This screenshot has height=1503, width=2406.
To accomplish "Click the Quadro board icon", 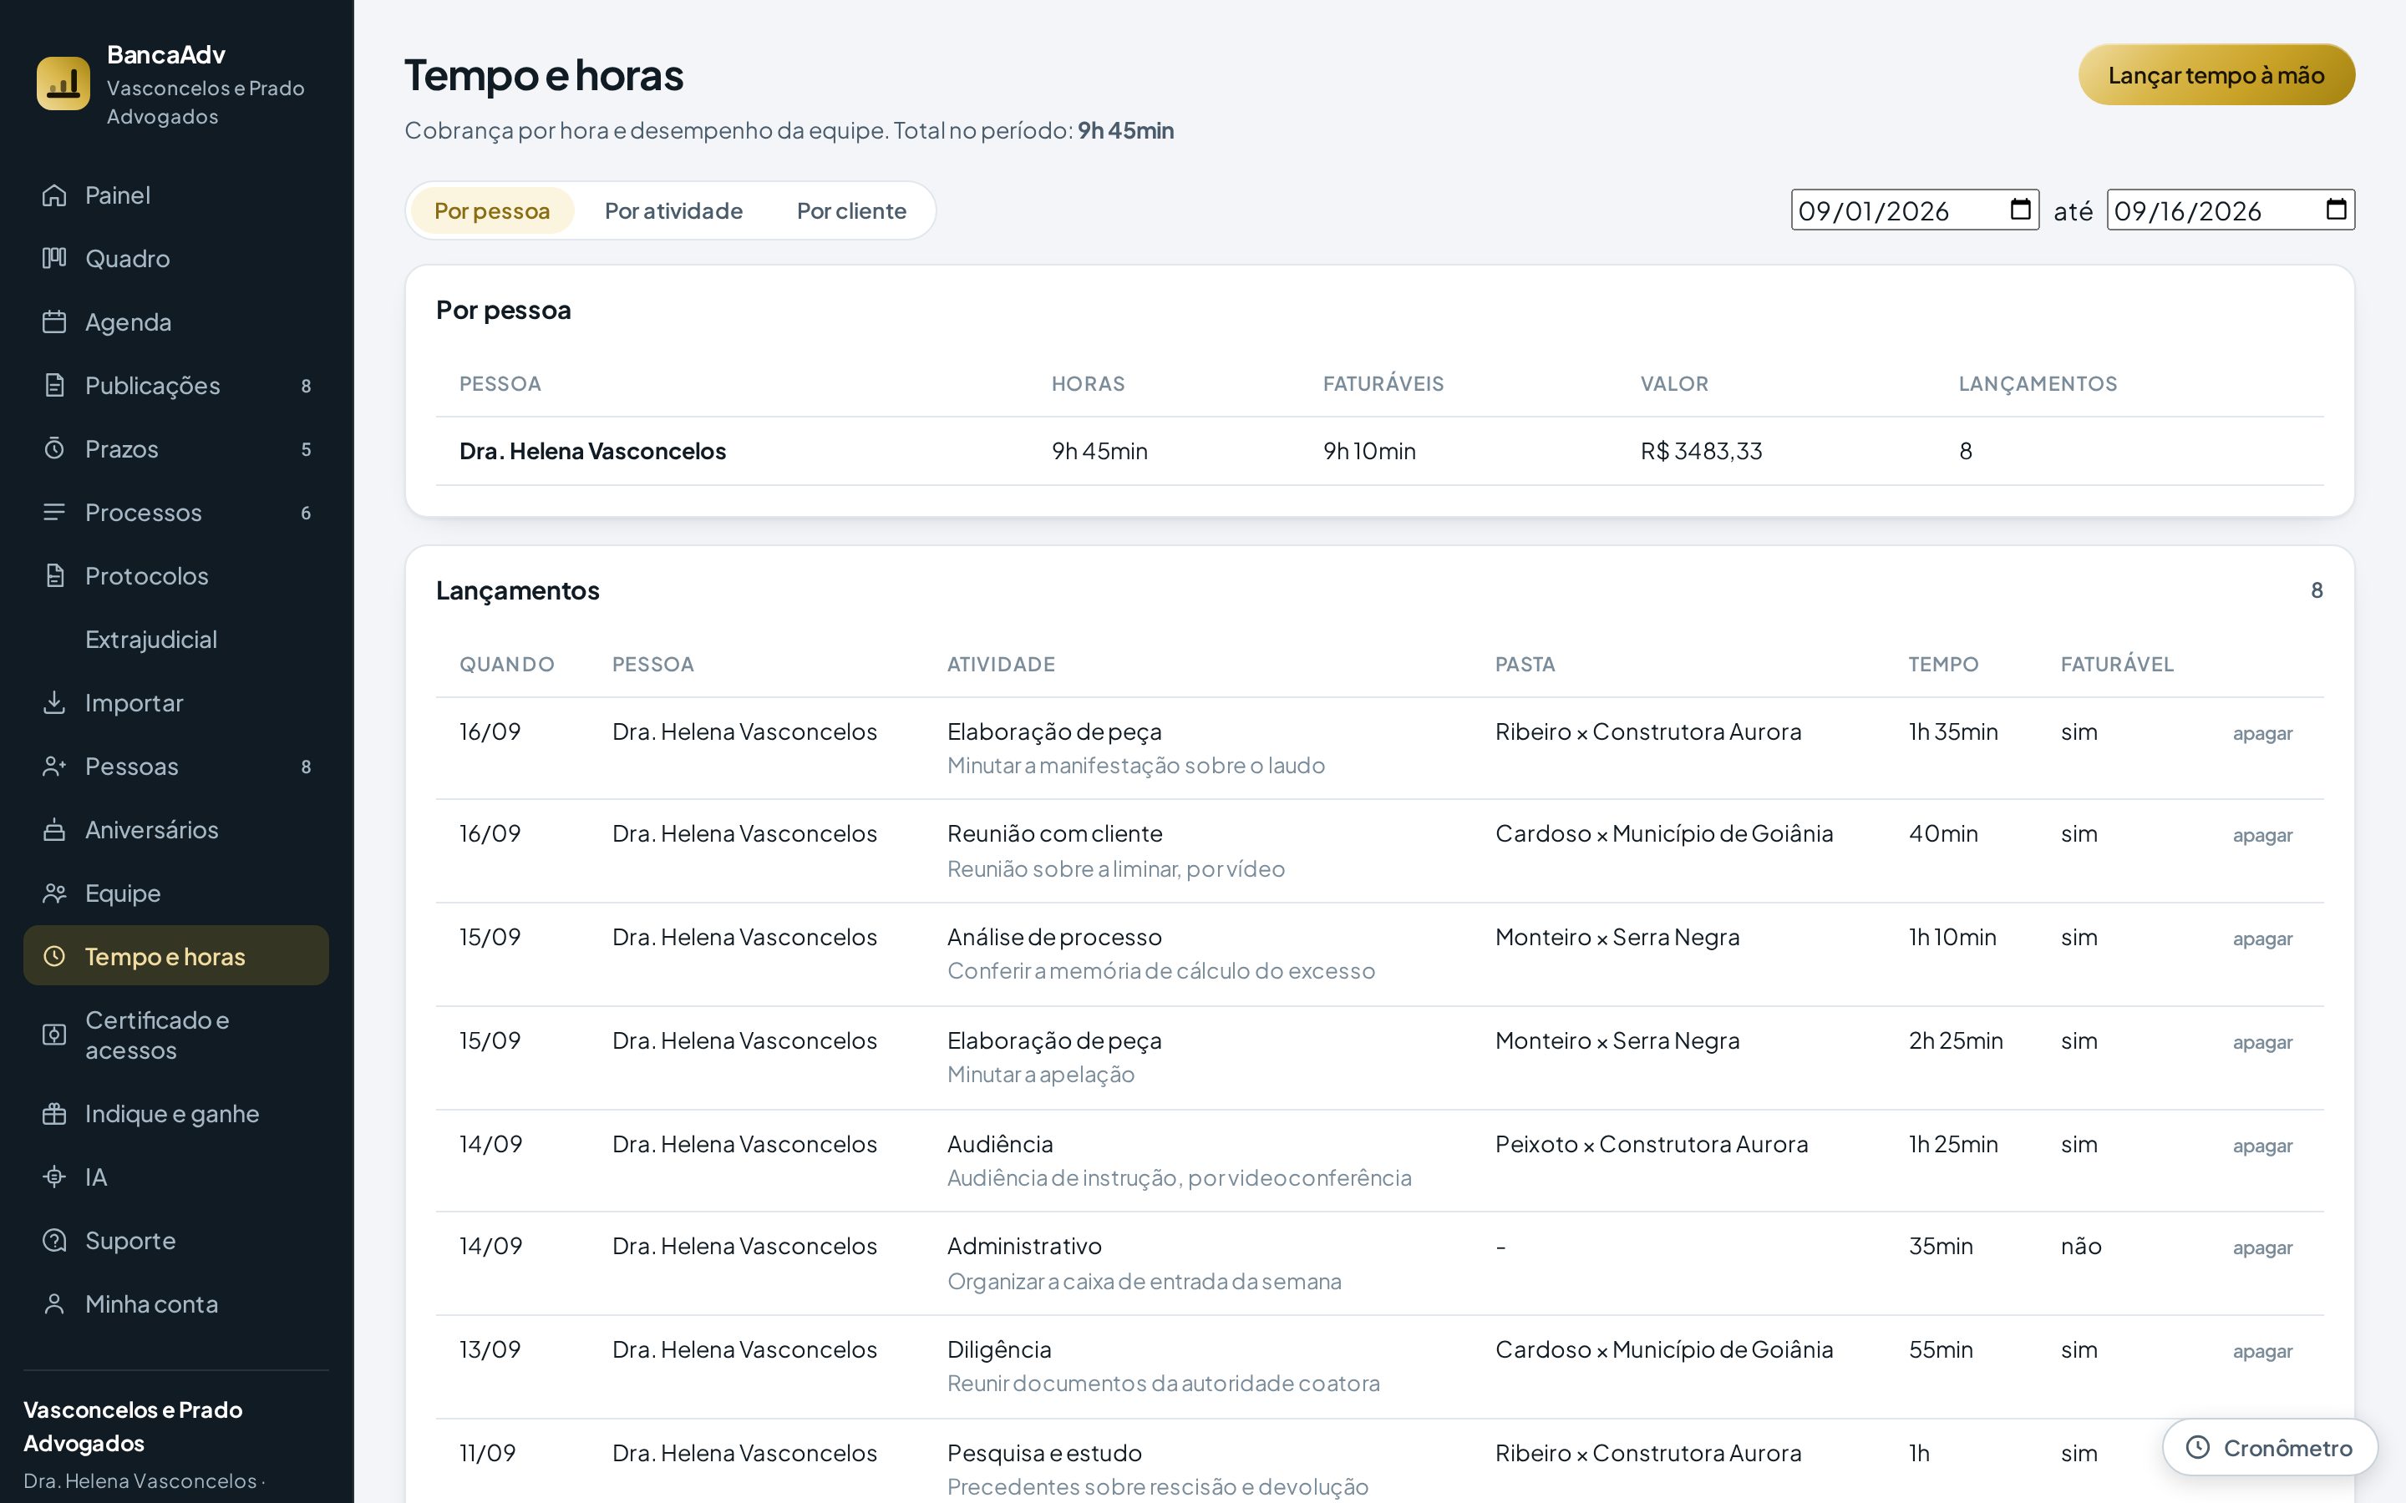I will pos(54,259).
